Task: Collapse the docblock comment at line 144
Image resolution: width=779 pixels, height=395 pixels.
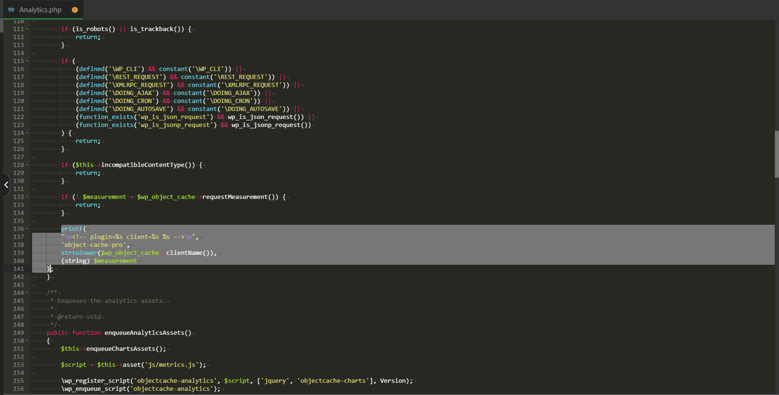Action: 27,293
